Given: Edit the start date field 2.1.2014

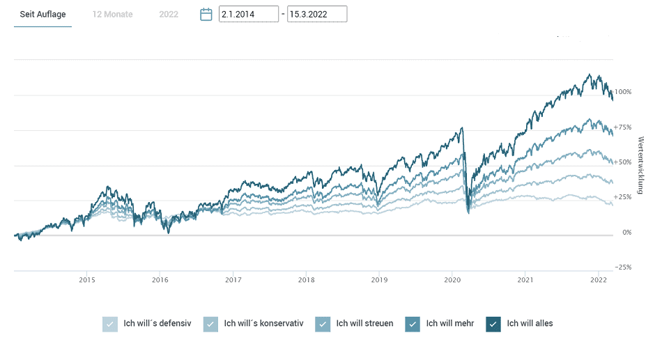Looking at the screenshot, I should click(249, 14).
